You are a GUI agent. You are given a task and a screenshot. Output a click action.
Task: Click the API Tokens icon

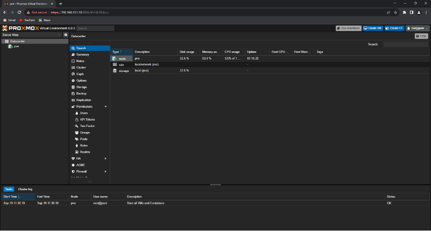pos(77,120)
